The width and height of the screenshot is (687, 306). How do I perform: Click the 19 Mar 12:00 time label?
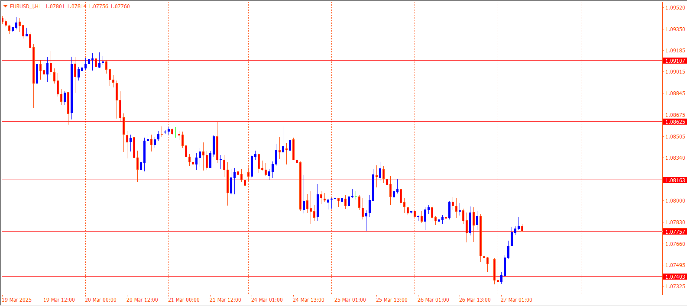pos(59,300)
